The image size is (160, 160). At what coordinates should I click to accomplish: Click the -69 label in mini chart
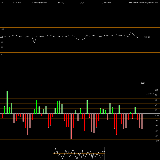(103, 152)
